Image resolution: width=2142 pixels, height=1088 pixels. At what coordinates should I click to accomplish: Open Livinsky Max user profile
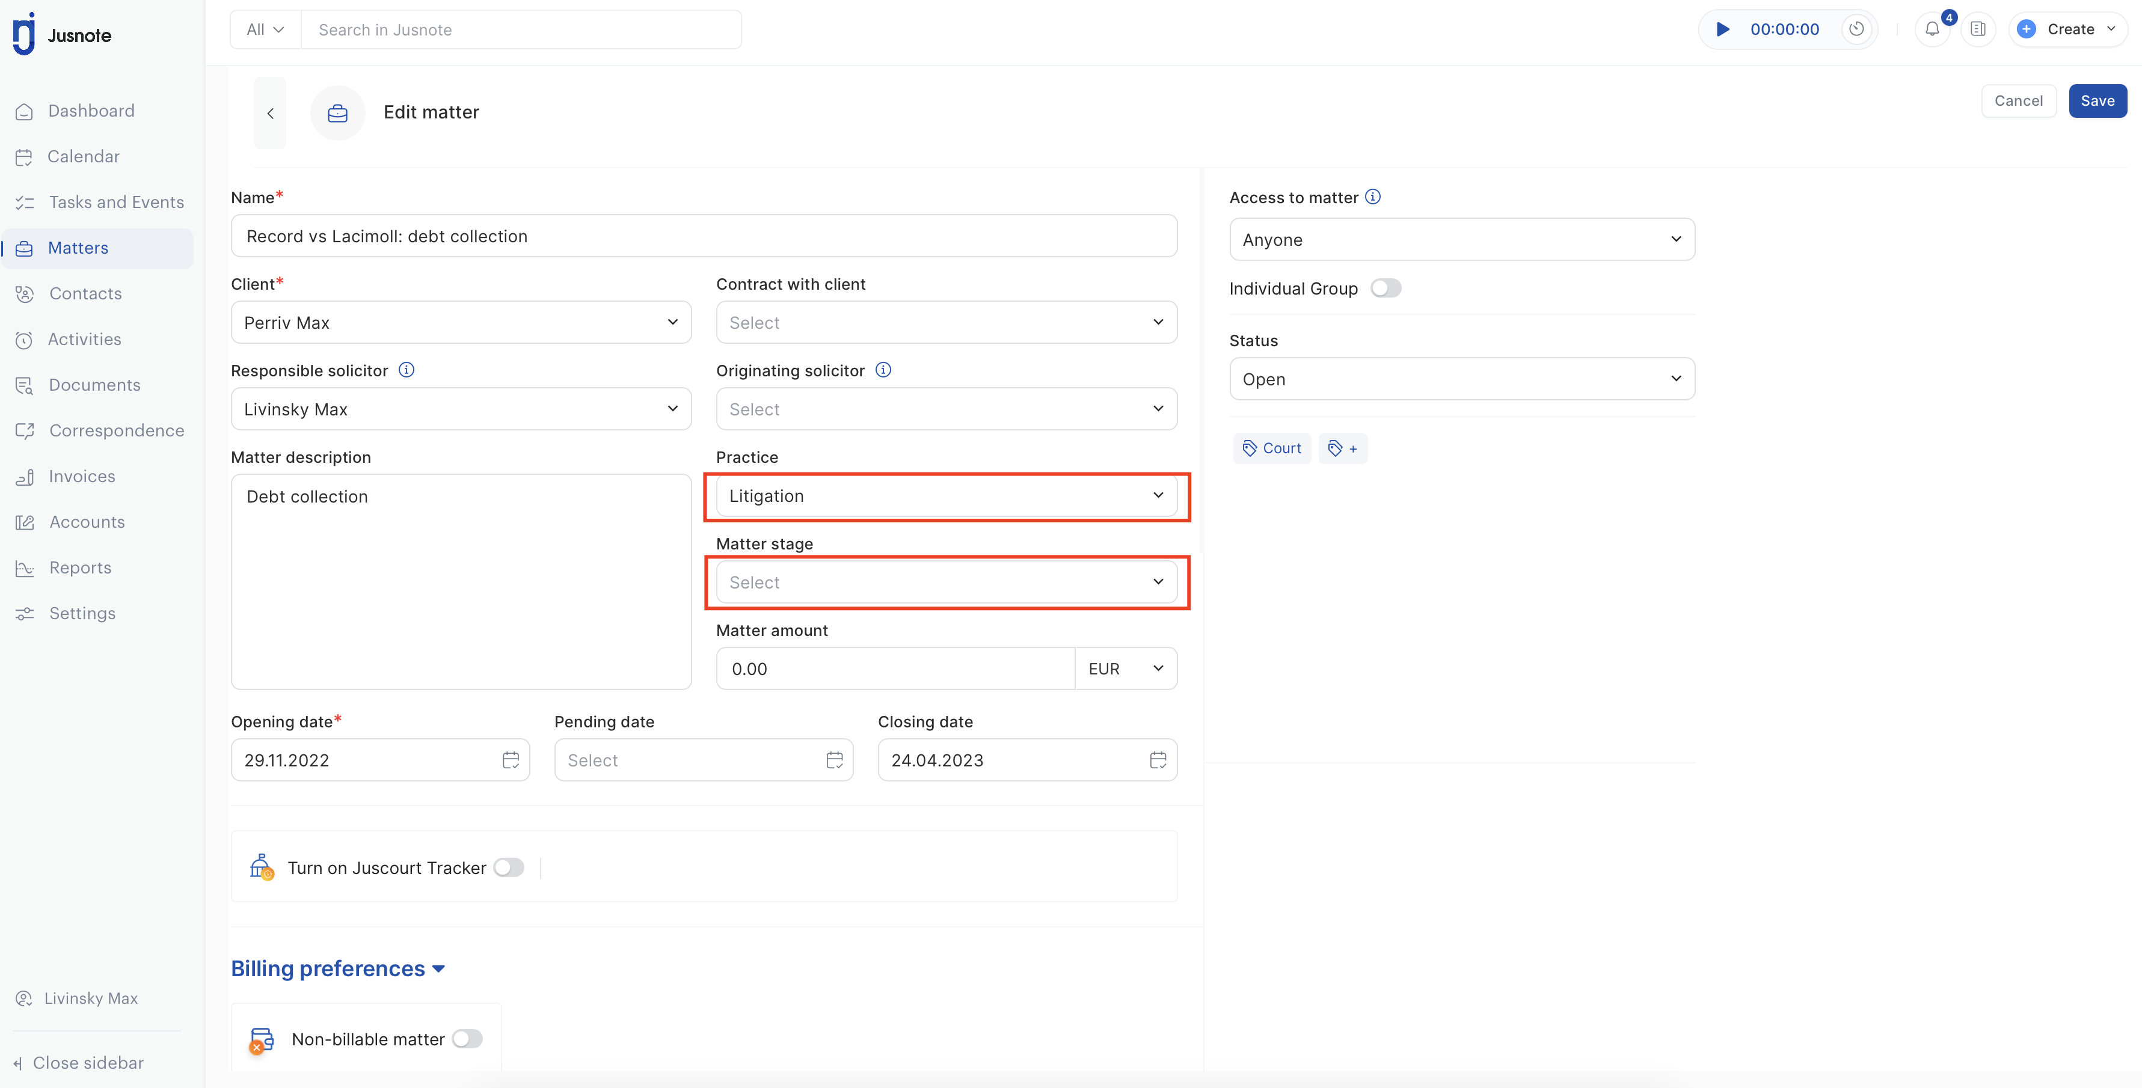point(78,998)
